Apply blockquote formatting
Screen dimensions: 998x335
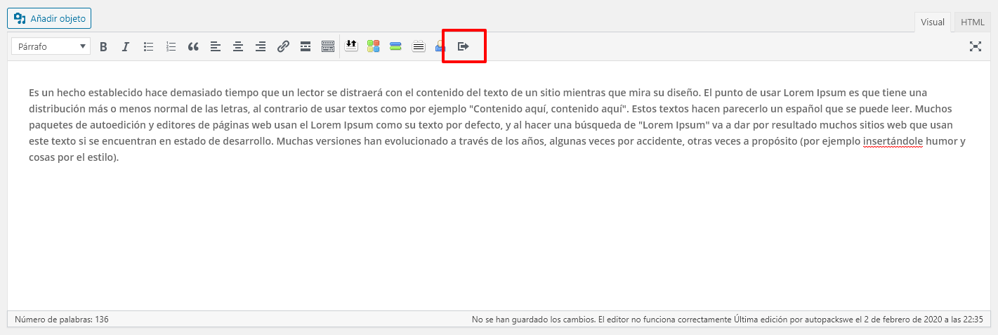193,47
